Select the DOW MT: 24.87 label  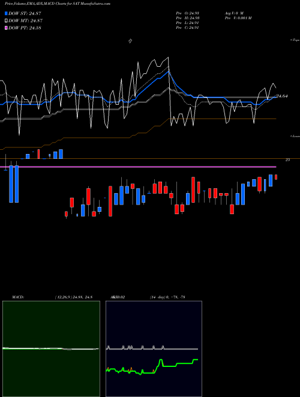point(26,21)
